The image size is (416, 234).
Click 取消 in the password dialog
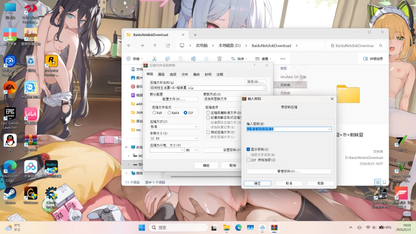tap(289, 183)
